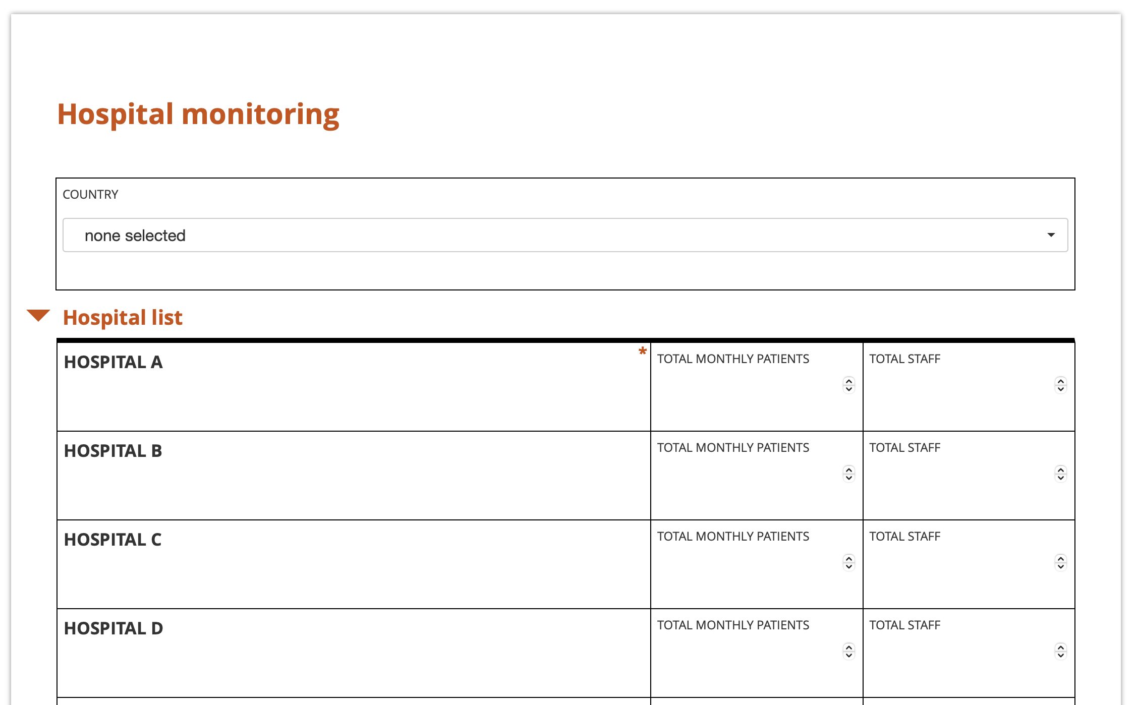Click Hospital D total monthly patients stepper
This screenshot has width=1137, height=705.
pos(849,651)
